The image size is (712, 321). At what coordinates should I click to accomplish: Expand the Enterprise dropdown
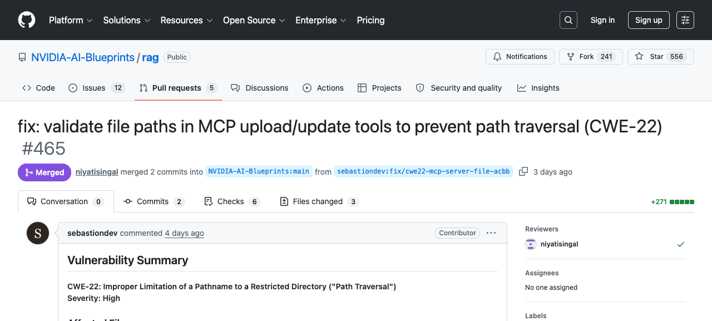(320, 20)
